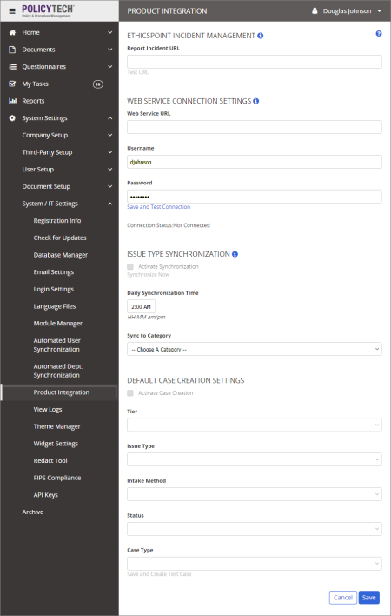Click the blue Save button

[x=369, y=598]
